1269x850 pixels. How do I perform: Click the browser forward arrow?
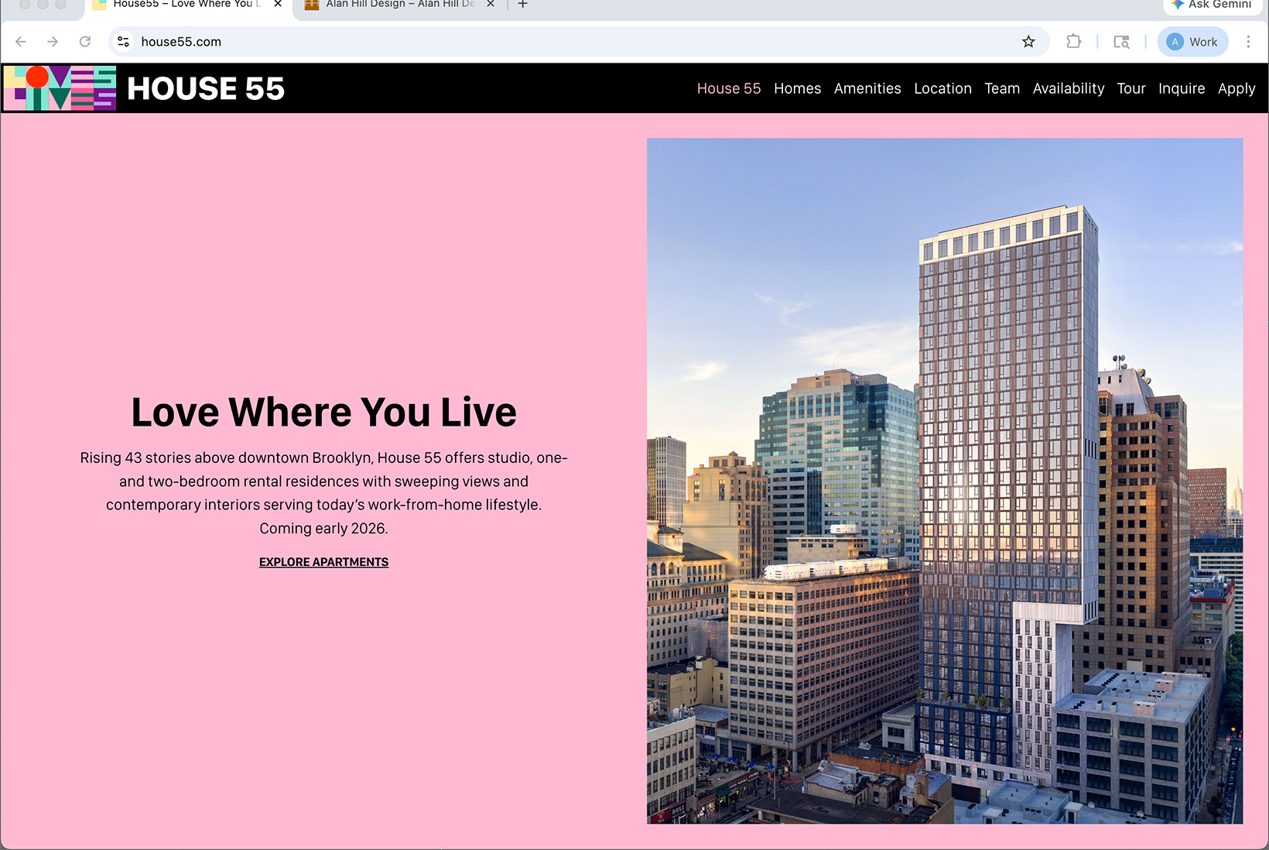point(53,42)
